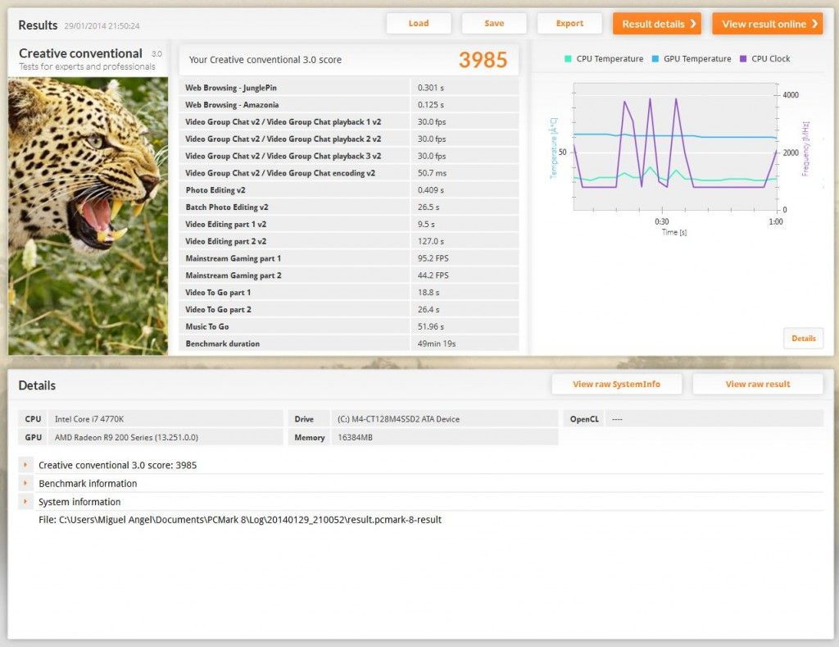The image size is (839, 647).
Task: Click the leopard benchmark thumbnail
Action: 88,216
